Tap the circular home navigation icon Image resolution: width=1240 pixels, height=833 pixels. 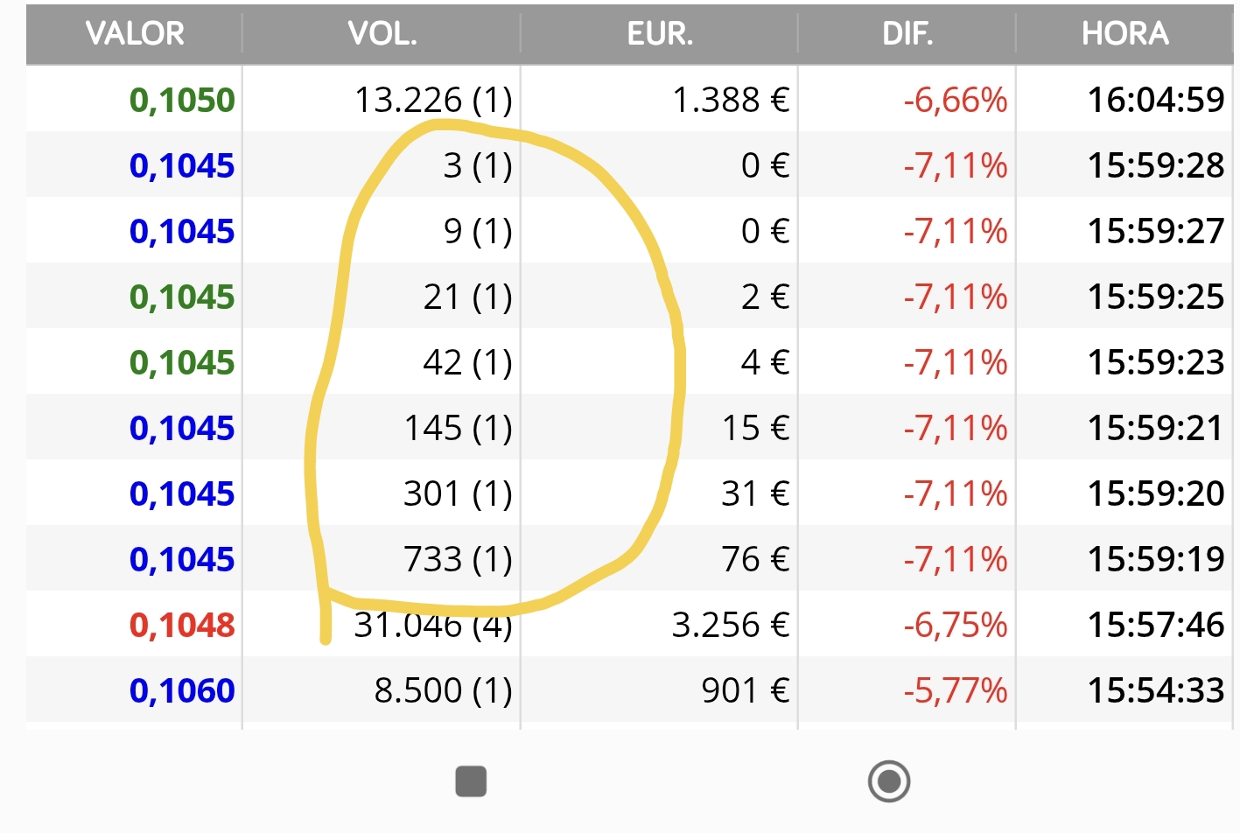click(x=889, y=781)
